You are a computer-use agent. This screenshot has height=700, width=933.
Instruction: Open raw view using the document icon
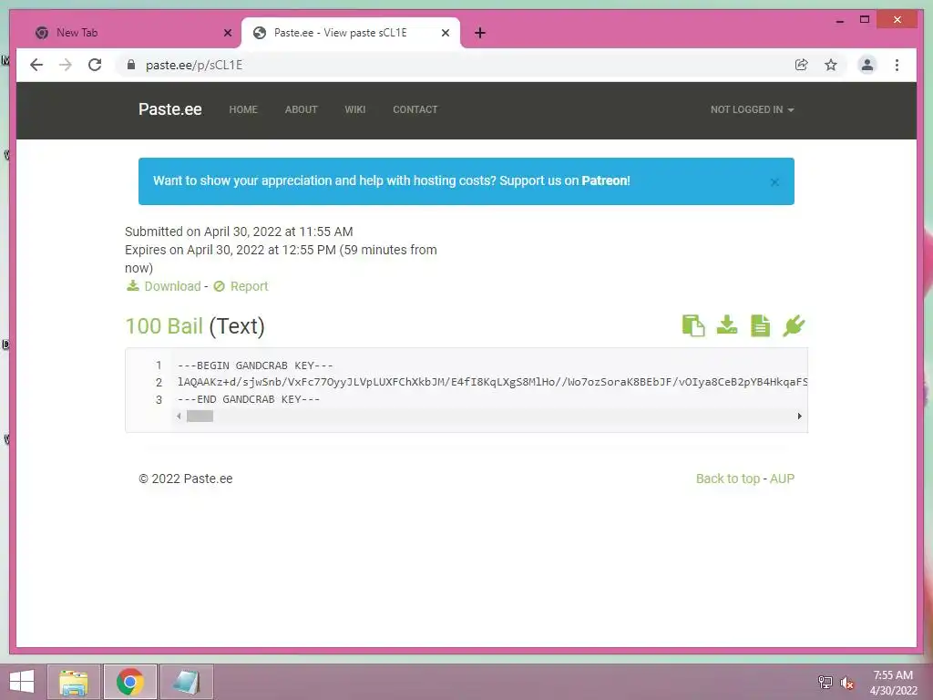coord(760,325)
